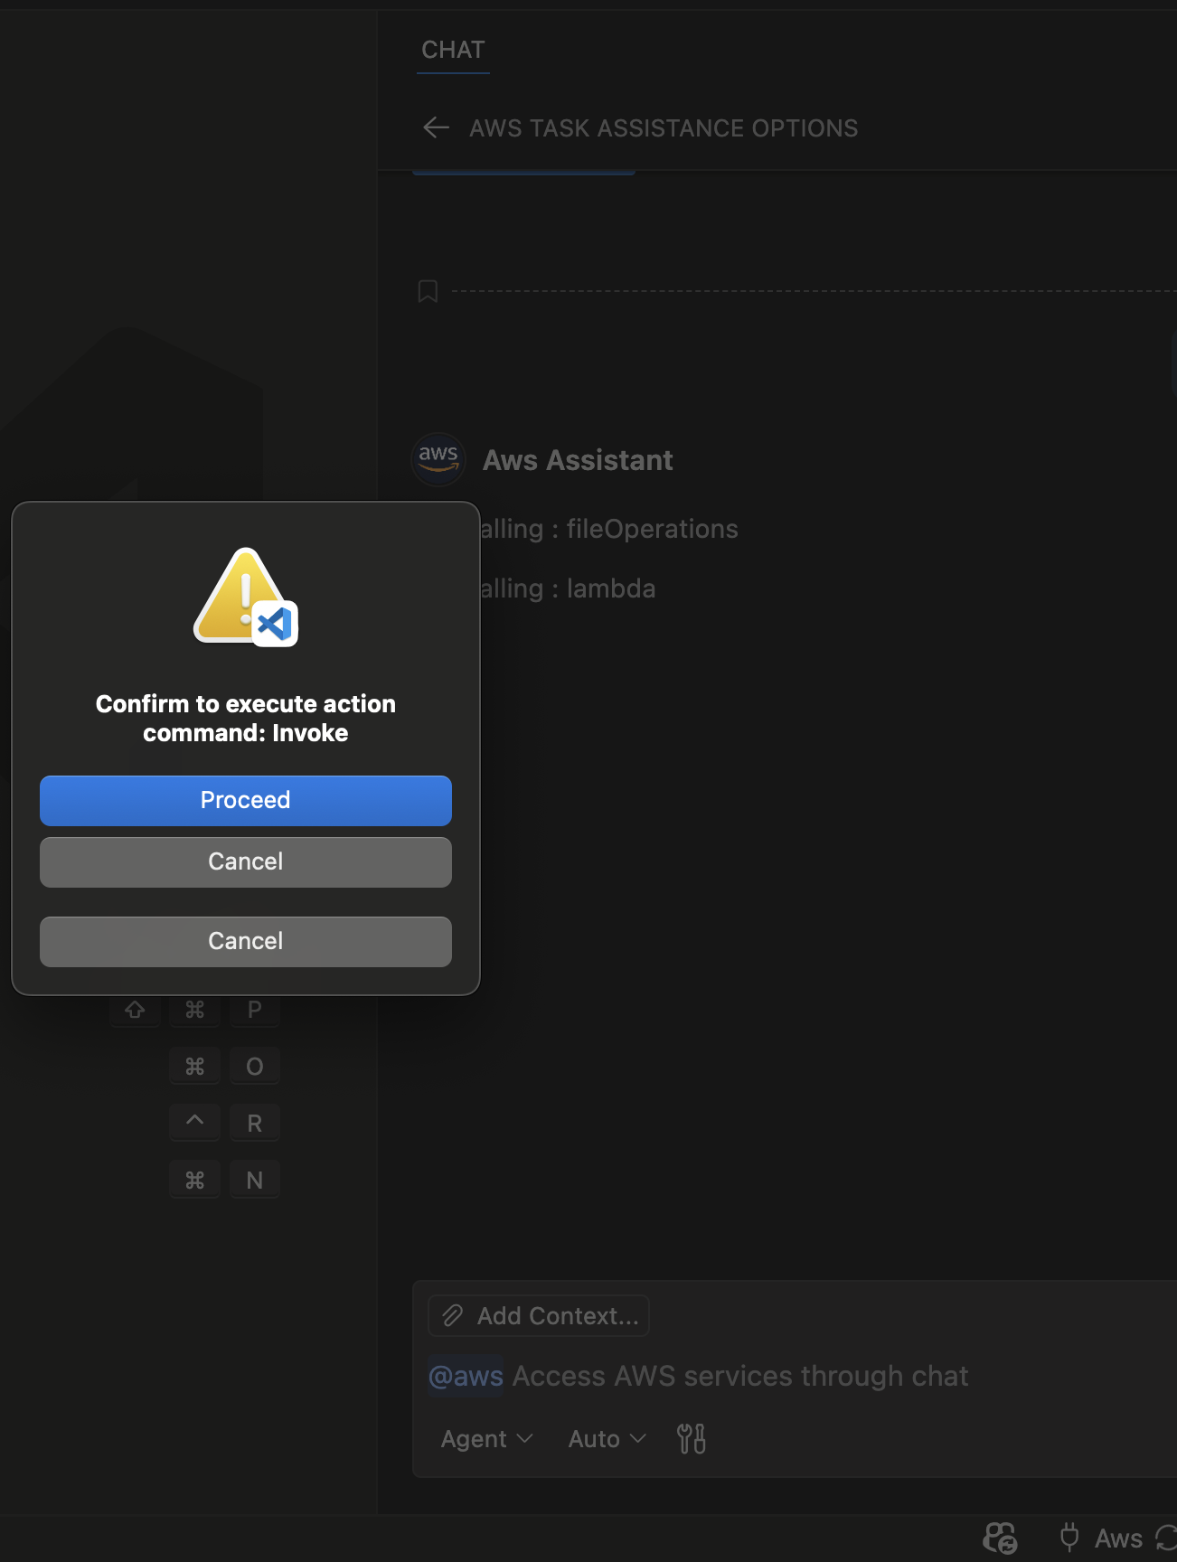1177x1562 pixels.
Task: Switch to the CHAT tab
Action: click(x=453, y=50)
